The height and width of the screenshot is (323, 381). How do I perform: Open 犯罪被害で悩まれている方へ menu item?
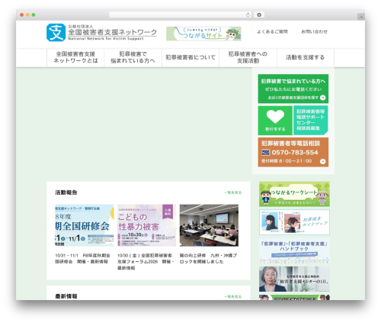click(x=133, y=57)
